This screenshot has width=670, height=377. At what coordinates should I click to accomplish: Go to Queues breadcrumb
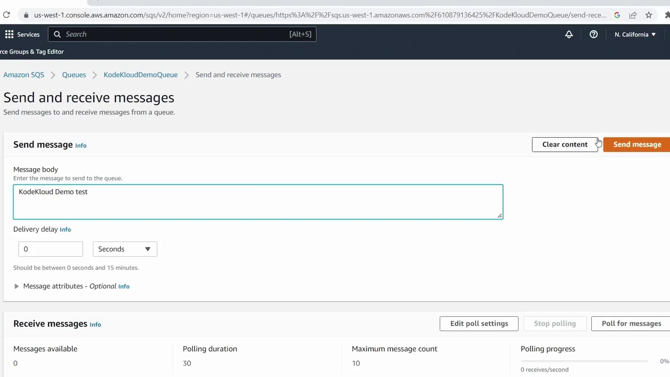[x=74, y=75]
